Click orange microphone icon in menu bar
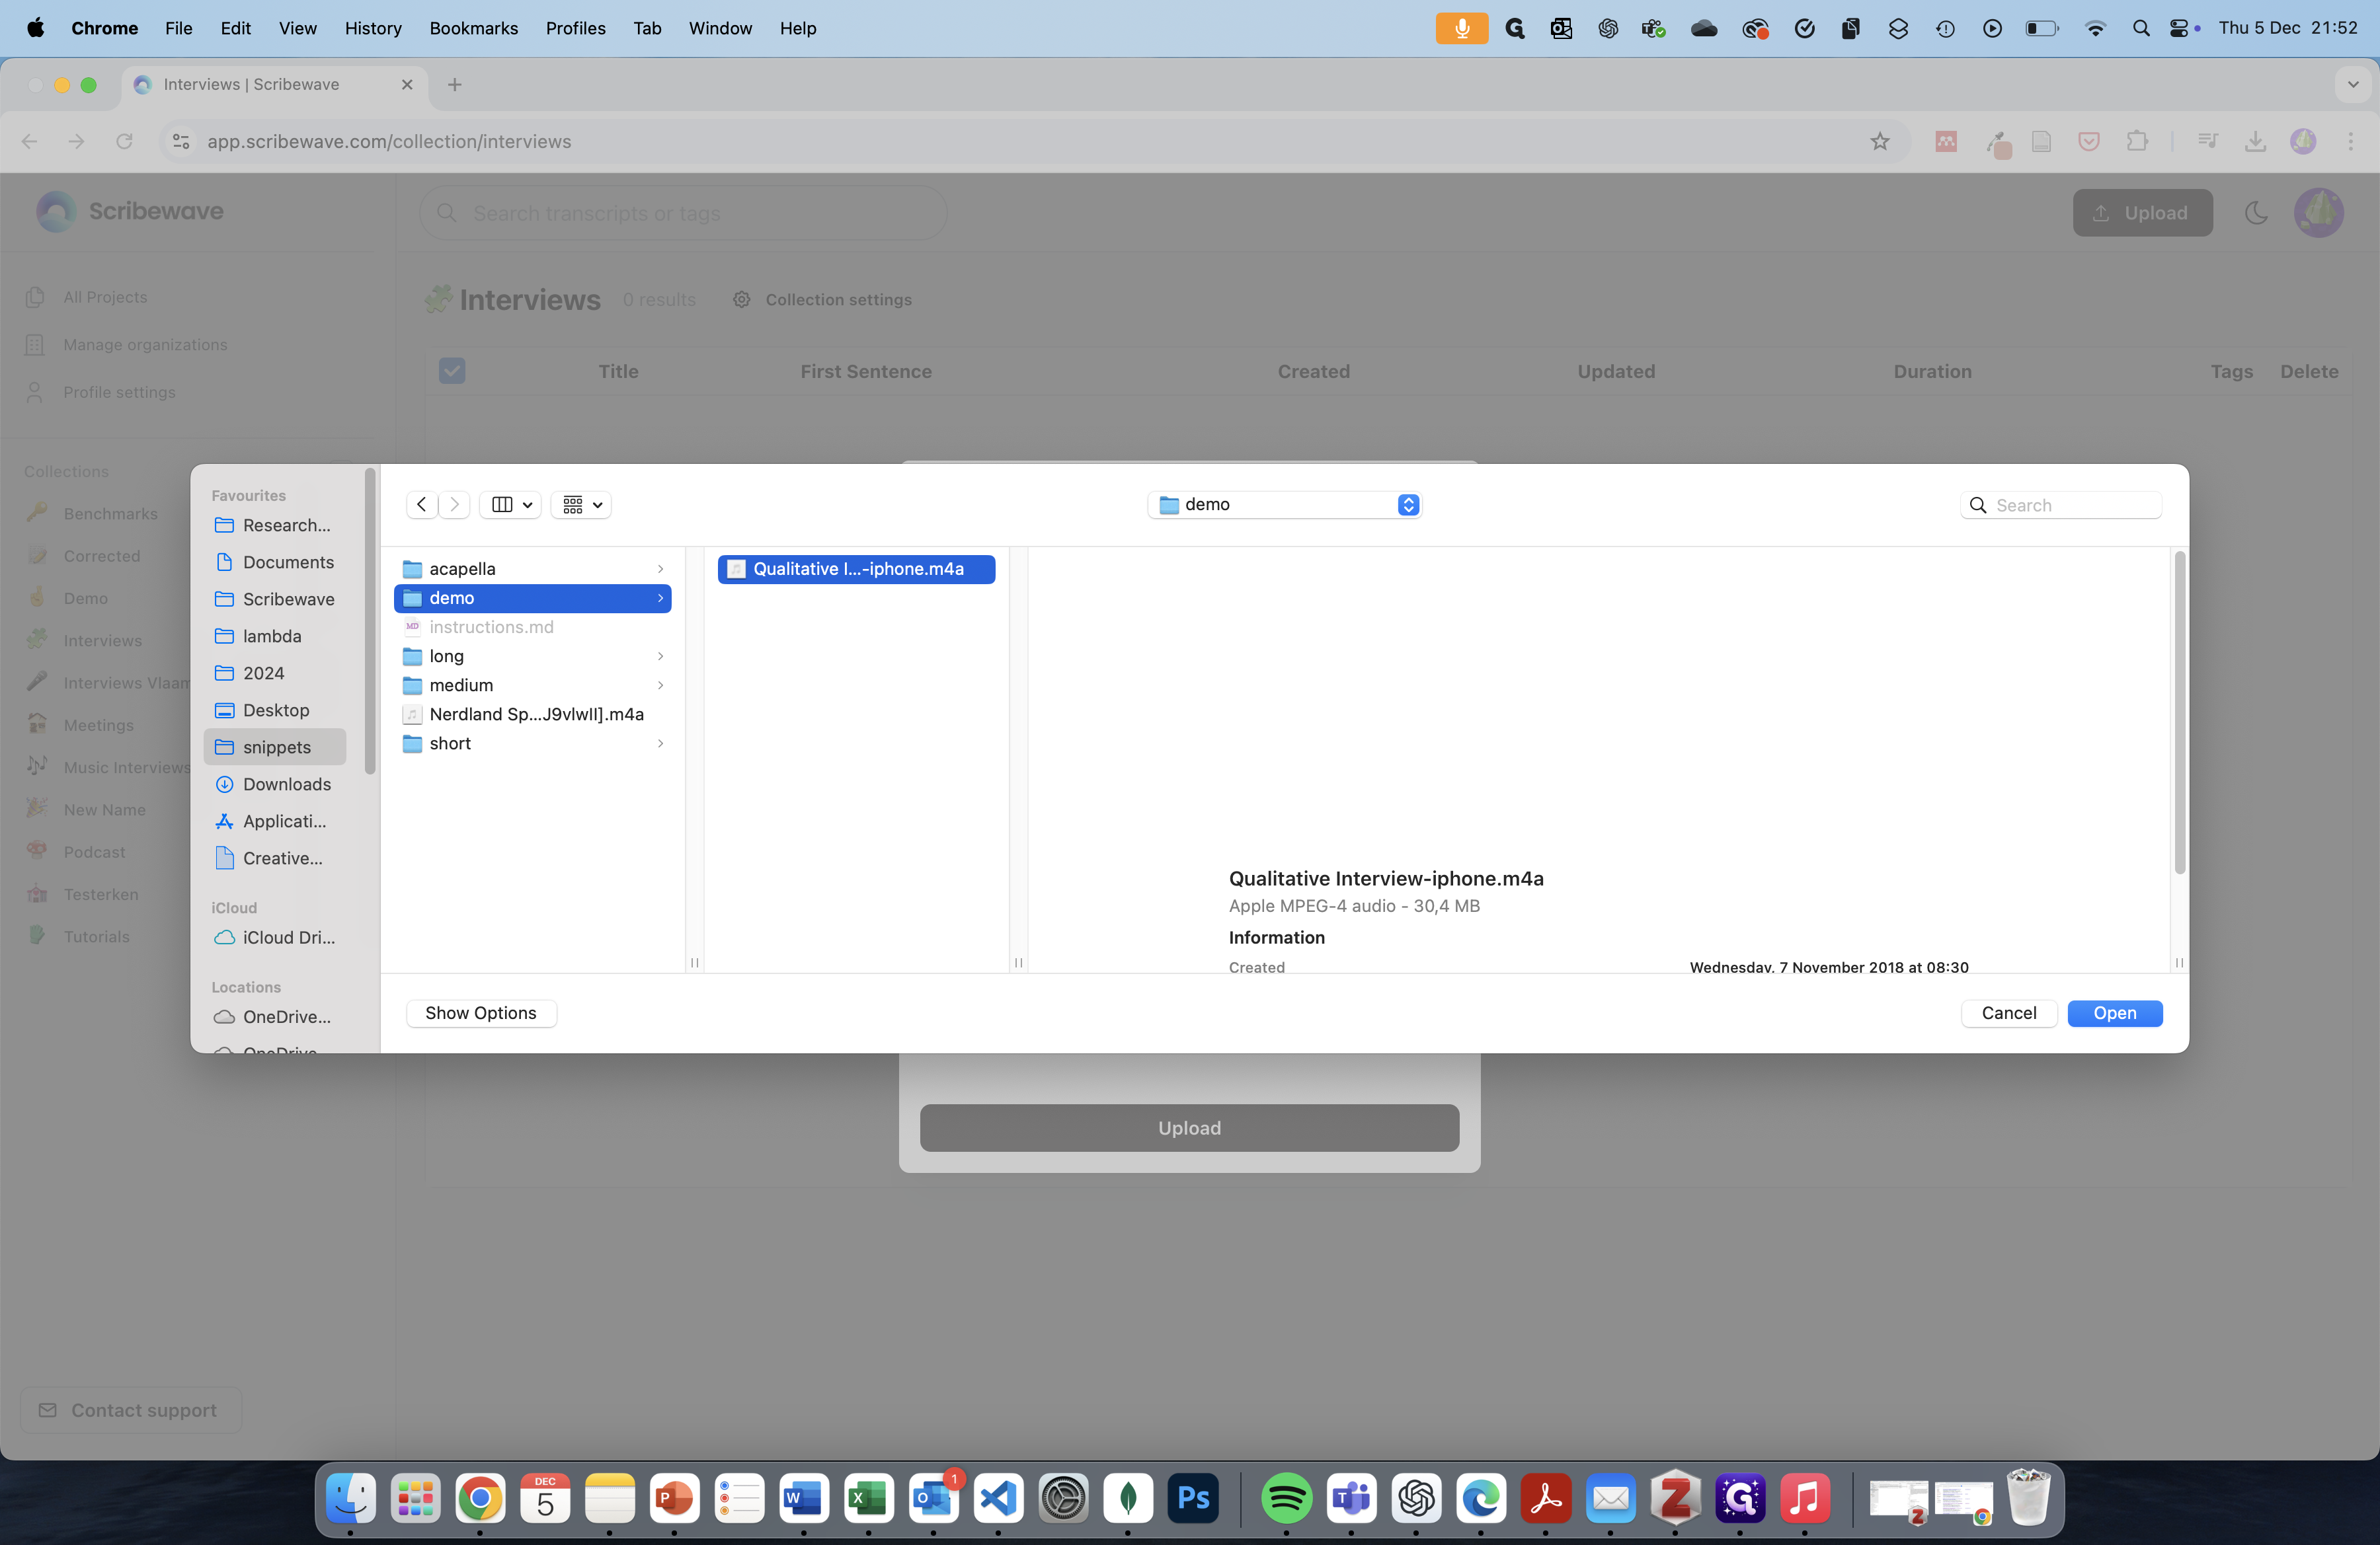The image size is (2380, 1545). coord(1461,28)
